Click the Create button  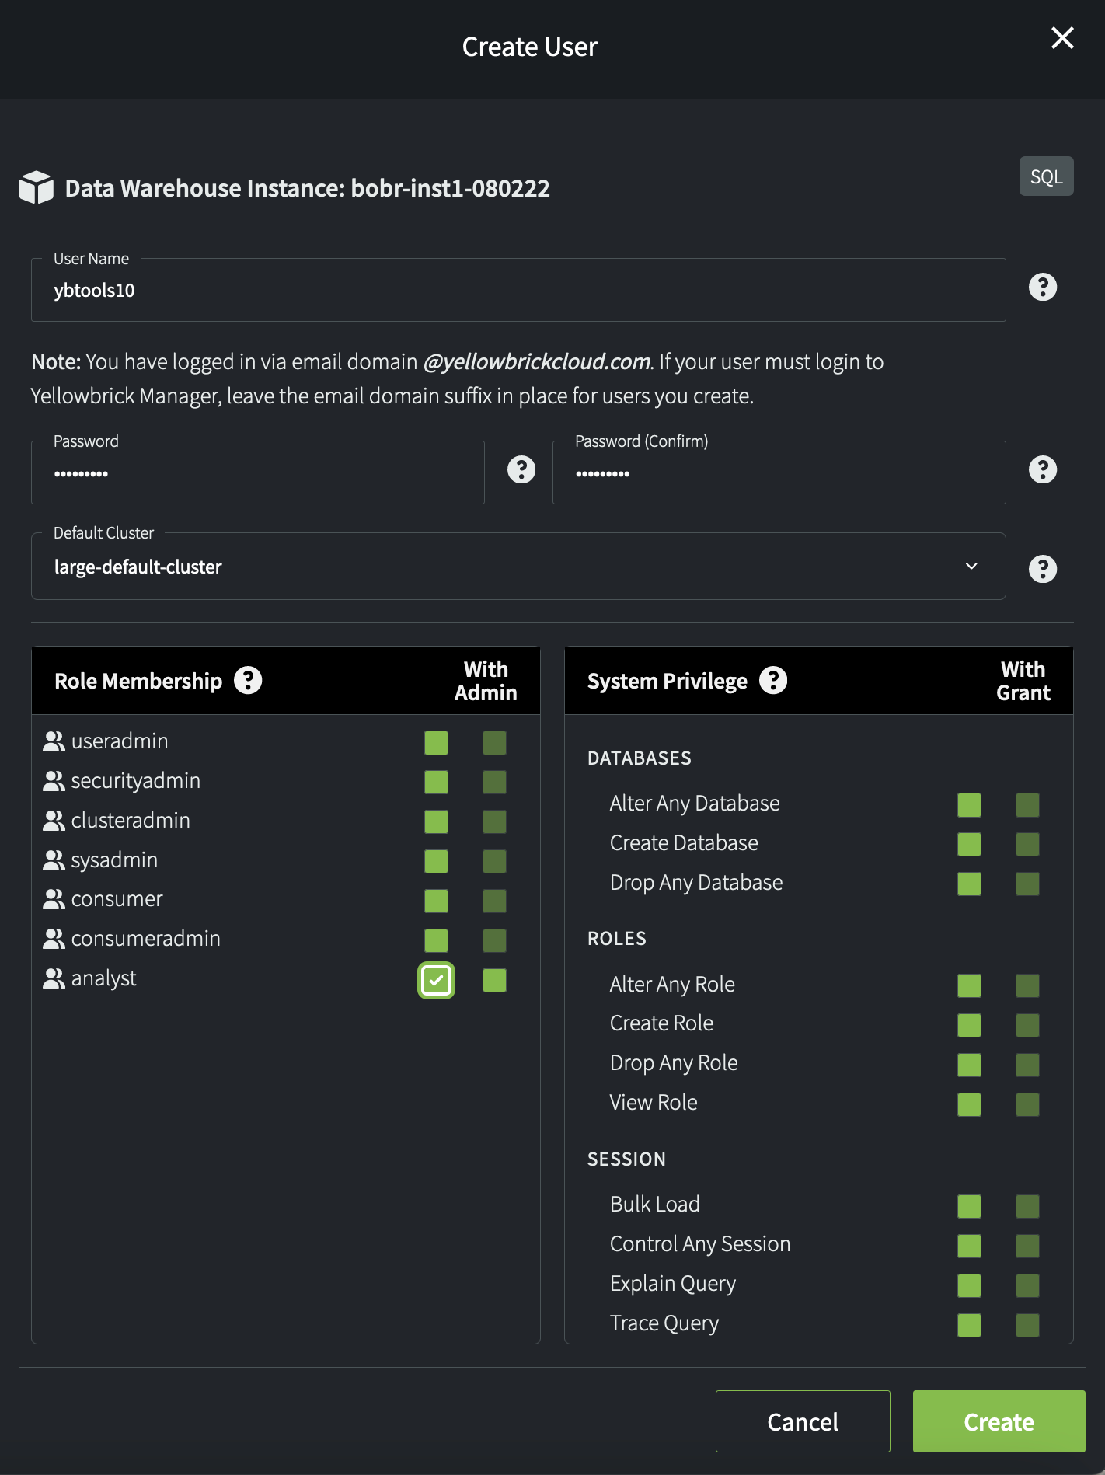999,1421
